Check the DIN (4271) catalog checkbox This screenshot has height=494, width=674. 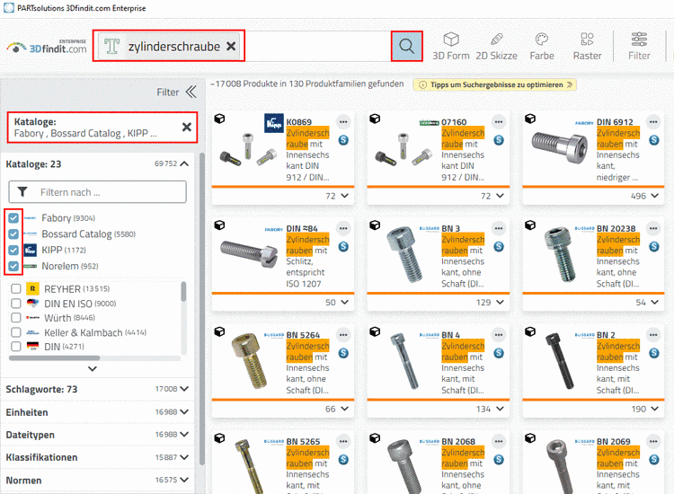tap(16, 346)
